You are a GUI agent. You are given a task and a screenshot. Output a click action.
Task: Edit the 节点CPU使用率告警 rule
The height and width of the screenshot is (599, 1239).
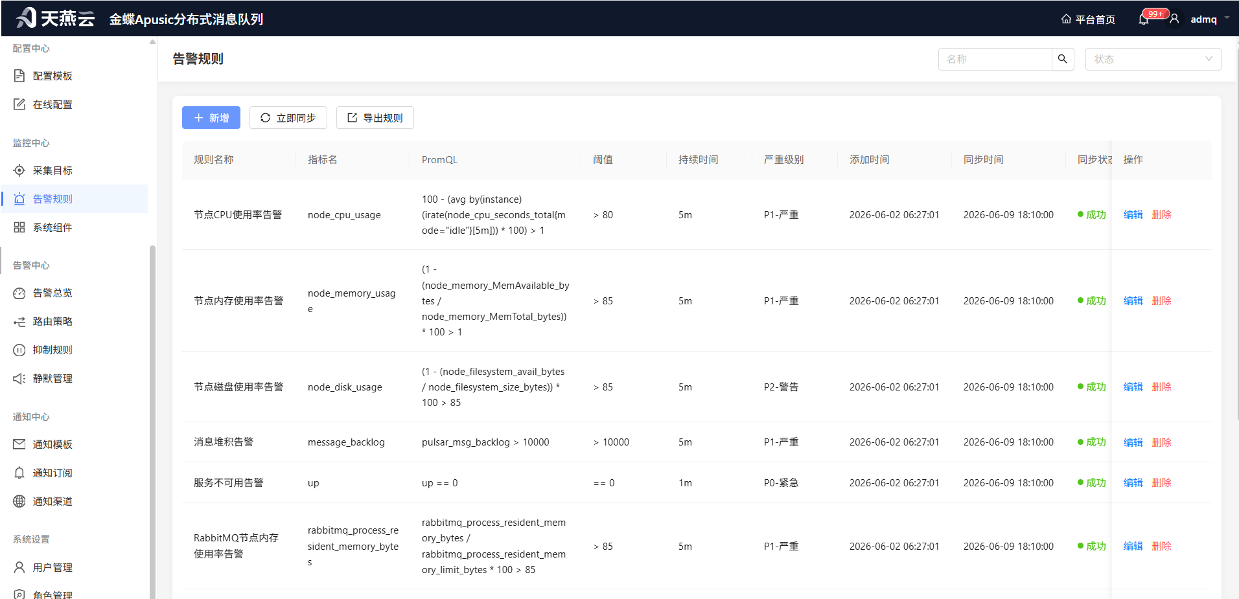tap(1133, 214)
